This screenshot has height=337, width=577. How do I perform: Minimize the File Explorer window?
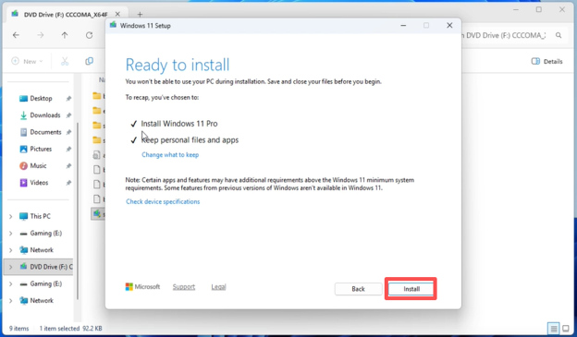(x=516, y=10)
